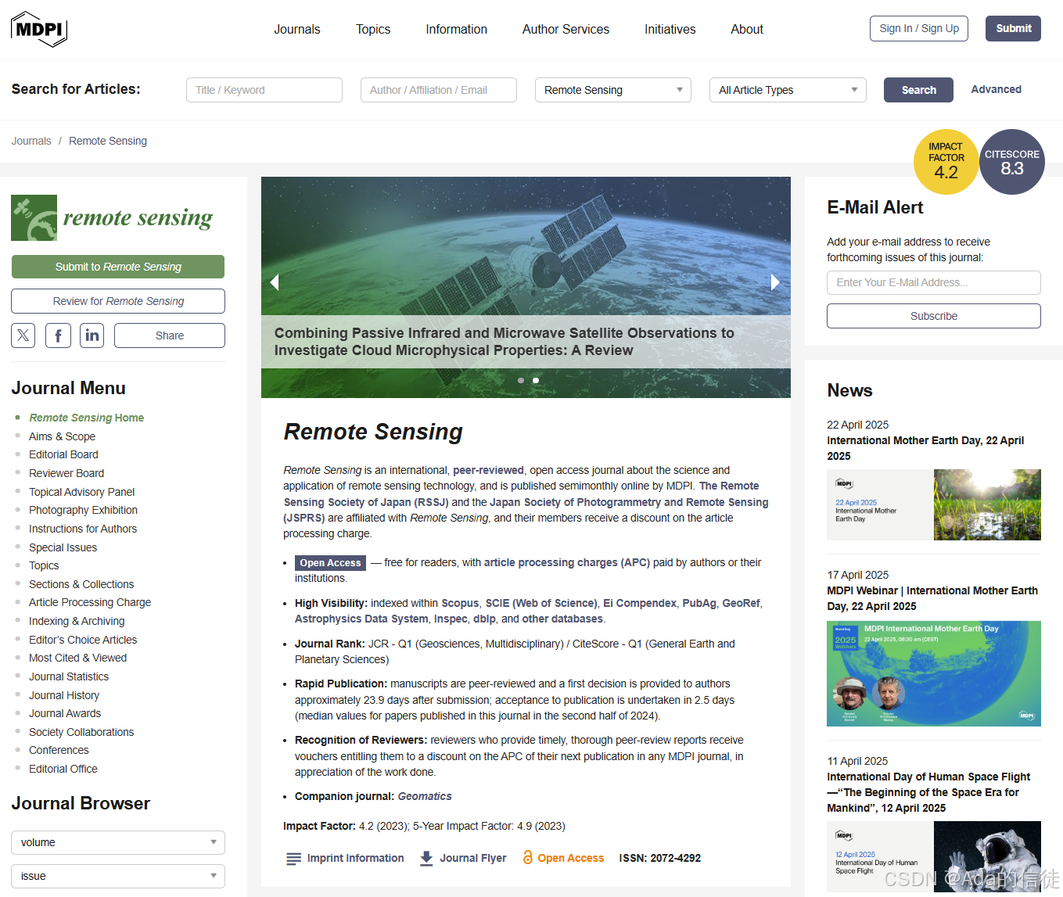Open the Facebook share icon

coord(57,335)
